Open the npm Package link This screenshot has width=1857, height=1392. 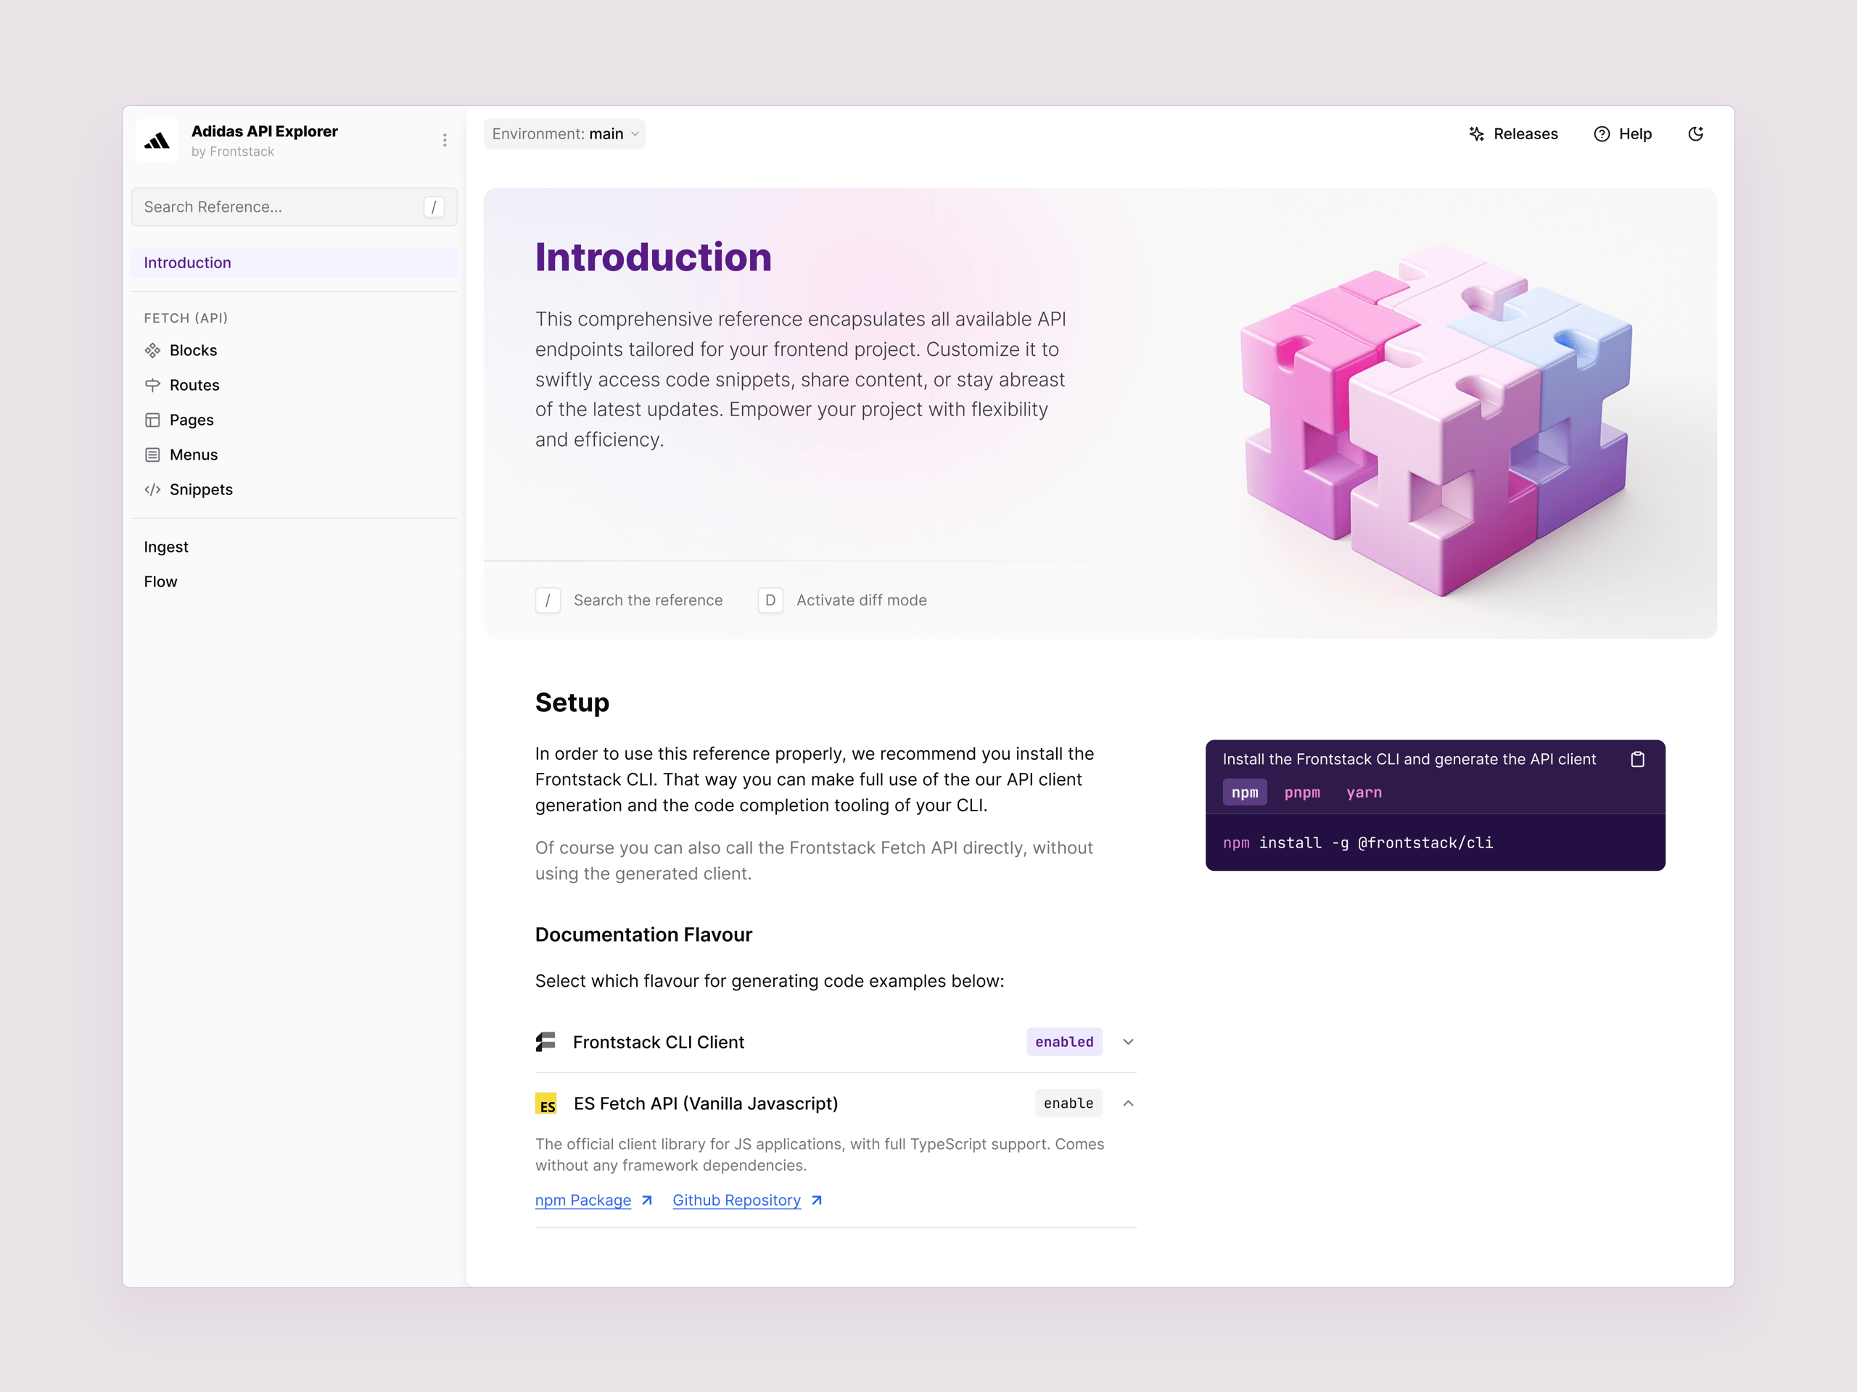click(x=582, y=1200)
